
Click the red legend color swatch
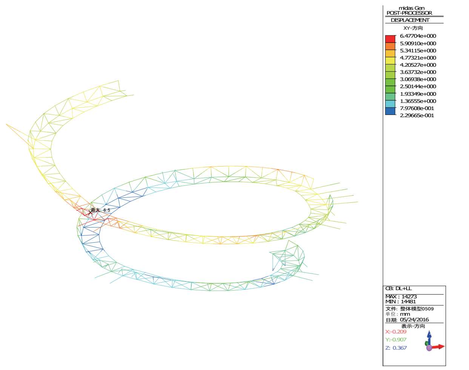(x=390, y=40)
